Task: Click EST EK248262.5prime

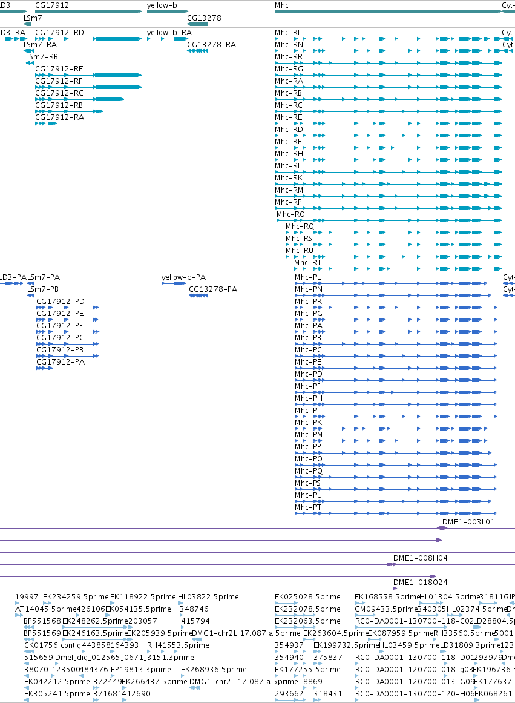Action: click(95, 621)
